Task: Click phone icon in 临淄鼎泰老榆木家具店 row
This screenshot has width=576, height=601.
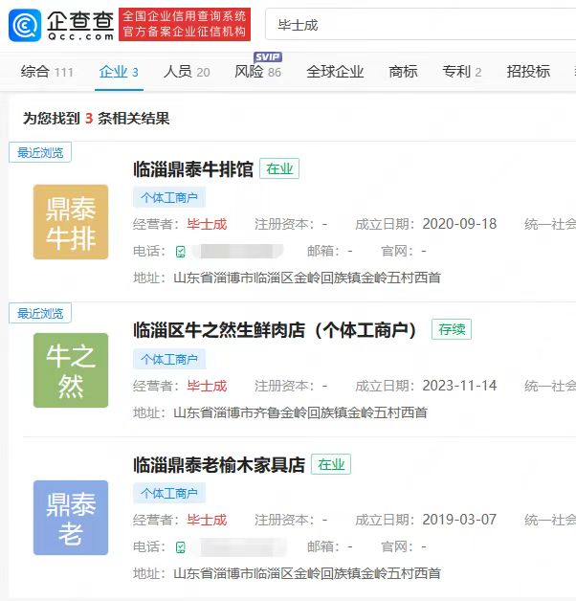Action: (181, 547)
